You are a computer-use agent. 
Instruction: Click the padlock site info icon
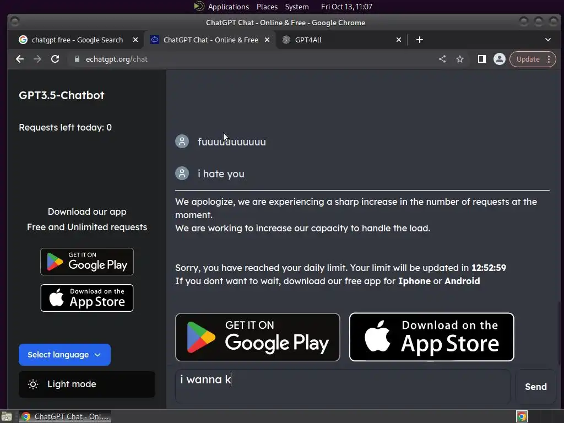click(77, 59)
